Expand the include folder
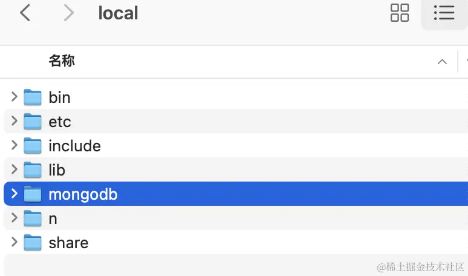The height and width of the screenshot is (276, 468). click(14, 145)
